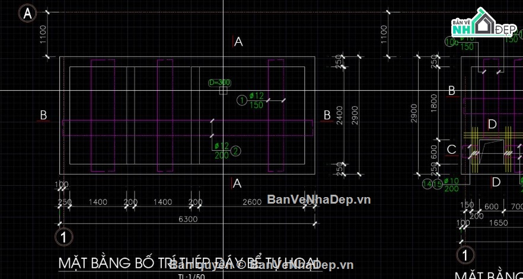This screenshot has height=279, width=523.
Task: Select the 2400 vertical dimension text
Action: [x=340, y=115]
